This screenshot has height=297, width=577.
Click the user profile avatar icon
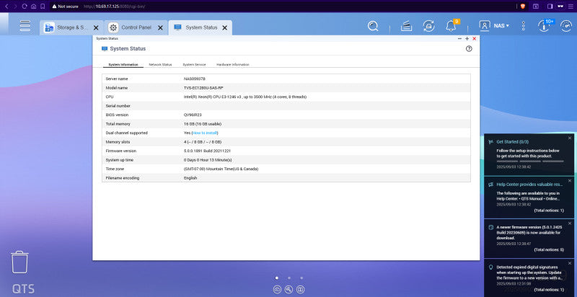point(485,26)
